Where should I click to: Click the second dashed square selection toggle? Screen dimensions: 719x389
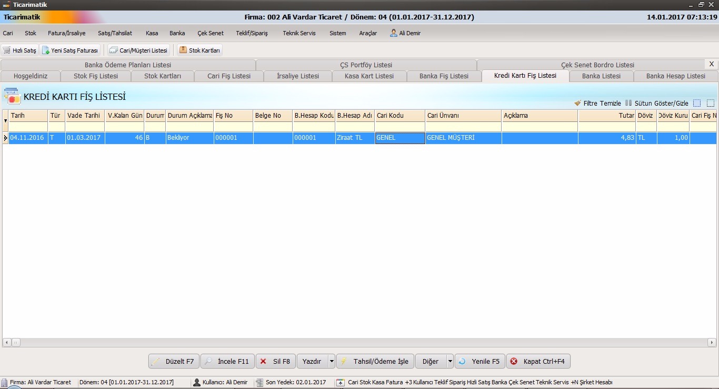pos(711,104)
